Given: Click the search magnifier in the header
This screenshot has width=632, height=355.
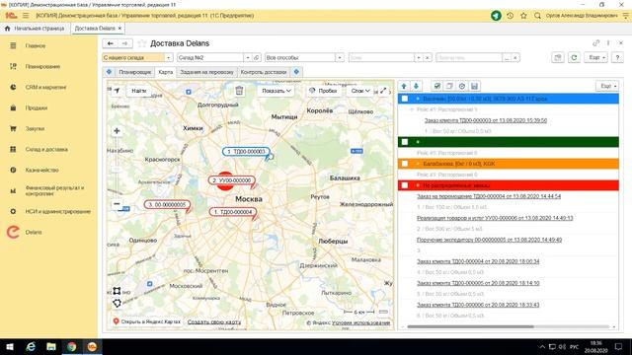Looking at the screenshot, I should coord(537,16).
